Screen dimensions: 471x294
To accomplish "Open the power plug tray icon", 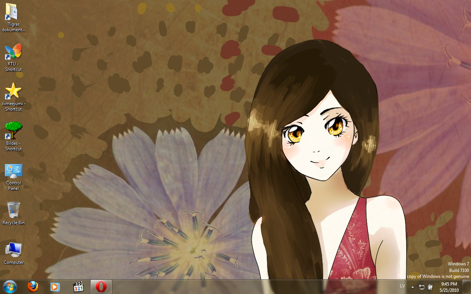I will [x=430, y=287].
